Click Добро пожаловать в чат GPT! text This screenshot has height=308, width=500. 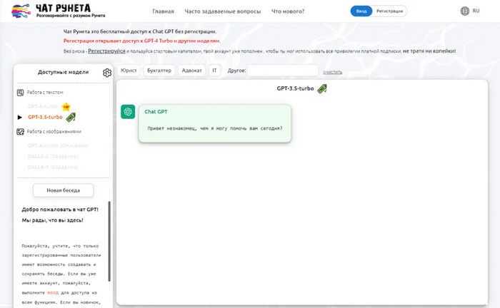60,210
